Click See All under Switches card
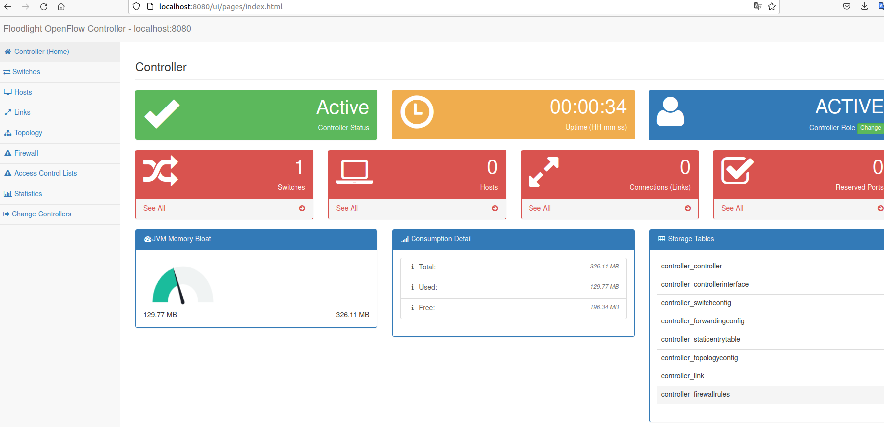This screenshot has height=427, width=884. (154, 208)
